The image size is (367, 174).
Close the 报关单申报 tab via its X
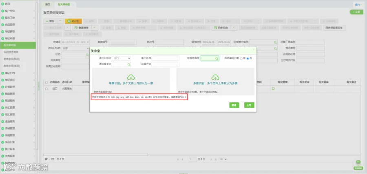click(x=73, y=4)
